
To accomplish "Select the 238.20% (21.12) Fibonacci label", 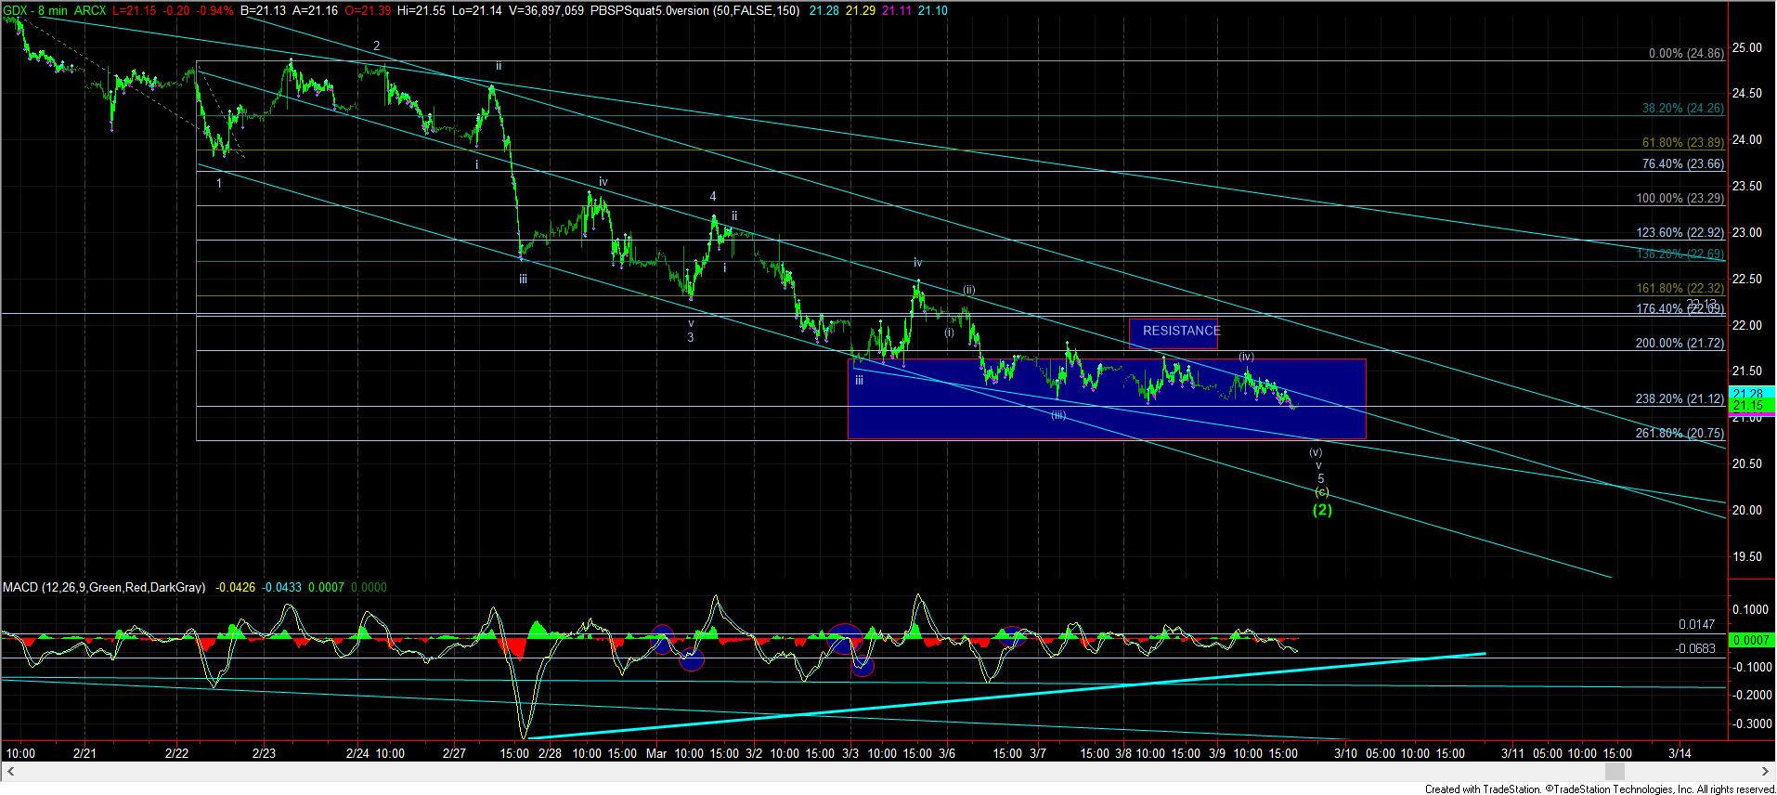I will tap(1680, 398).
